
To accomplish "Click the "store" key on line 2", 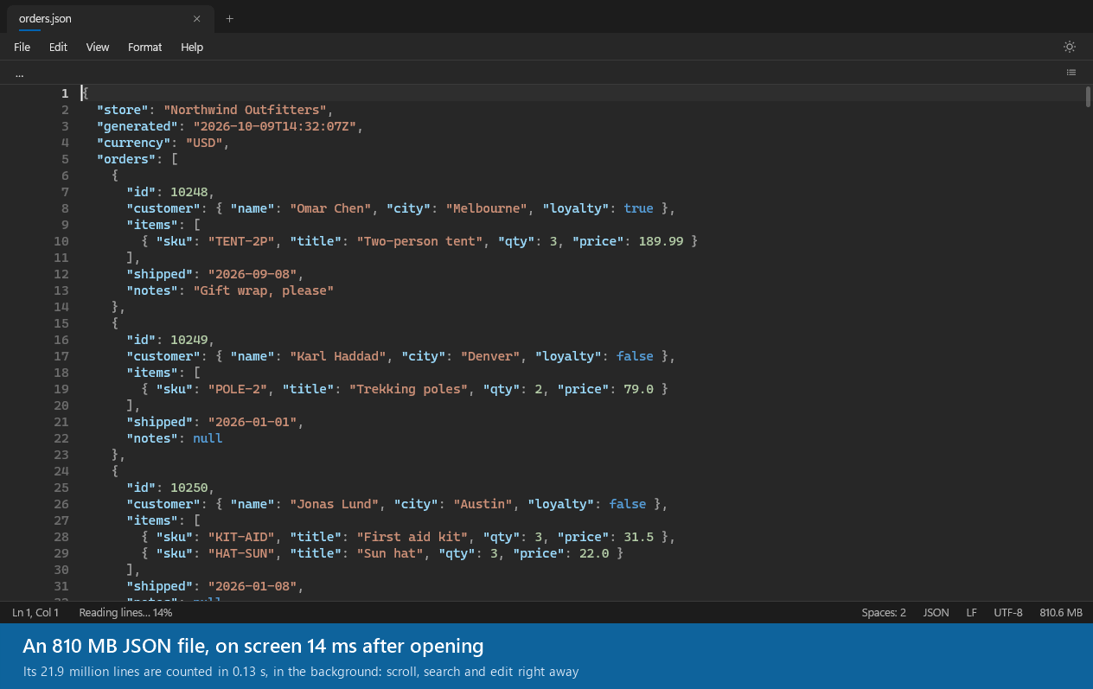I will pyautogui.click(x=123, y=110).
